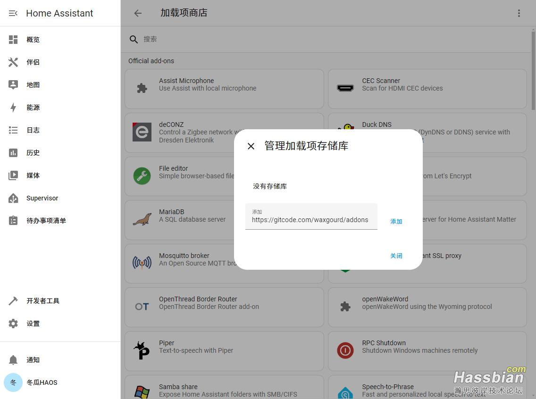
Task: Click 'A SQL database server' description
Action: [x=192, y=219]
